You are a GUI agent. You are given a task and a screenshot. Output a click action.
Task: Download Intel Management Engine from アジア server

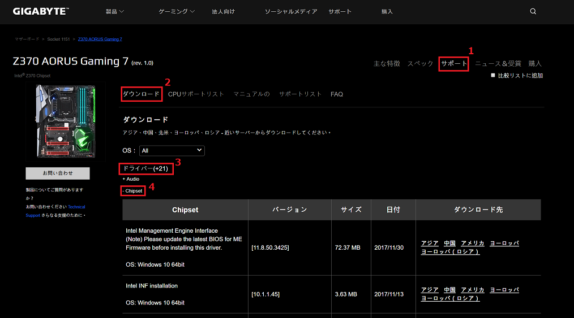pyautogui.click(x=430, y=243)
